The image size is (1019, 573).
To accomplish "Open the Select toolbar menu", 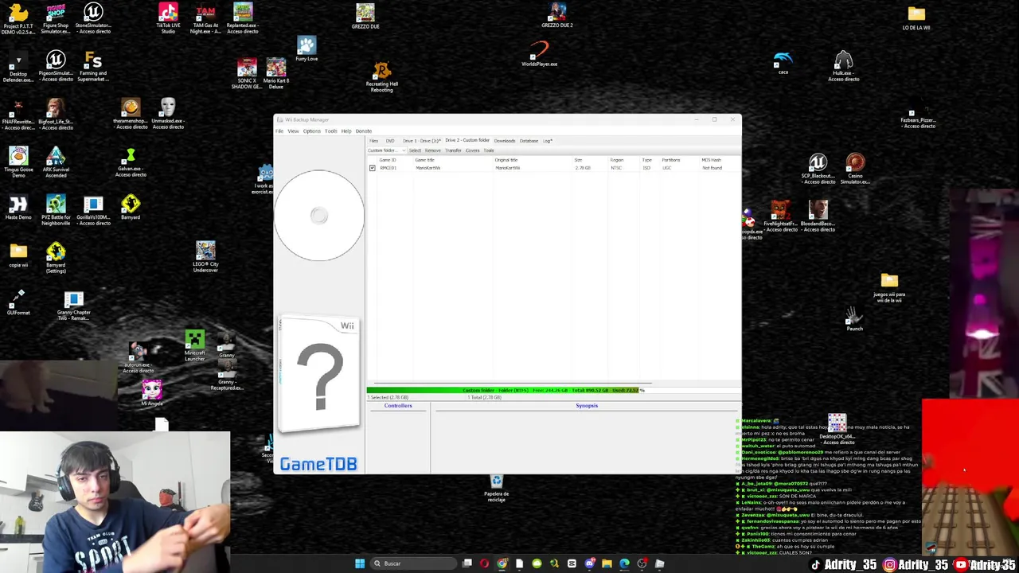I will click(415, 150).
